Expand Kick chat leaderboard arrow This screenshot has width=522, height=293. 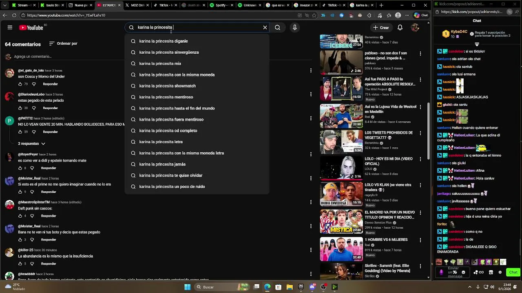point(477,44)
